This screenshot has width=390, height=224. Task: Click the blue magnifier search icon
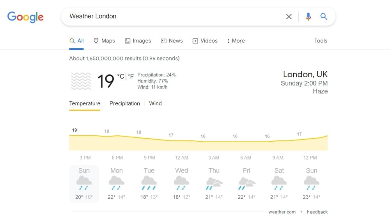pos(324,16)
